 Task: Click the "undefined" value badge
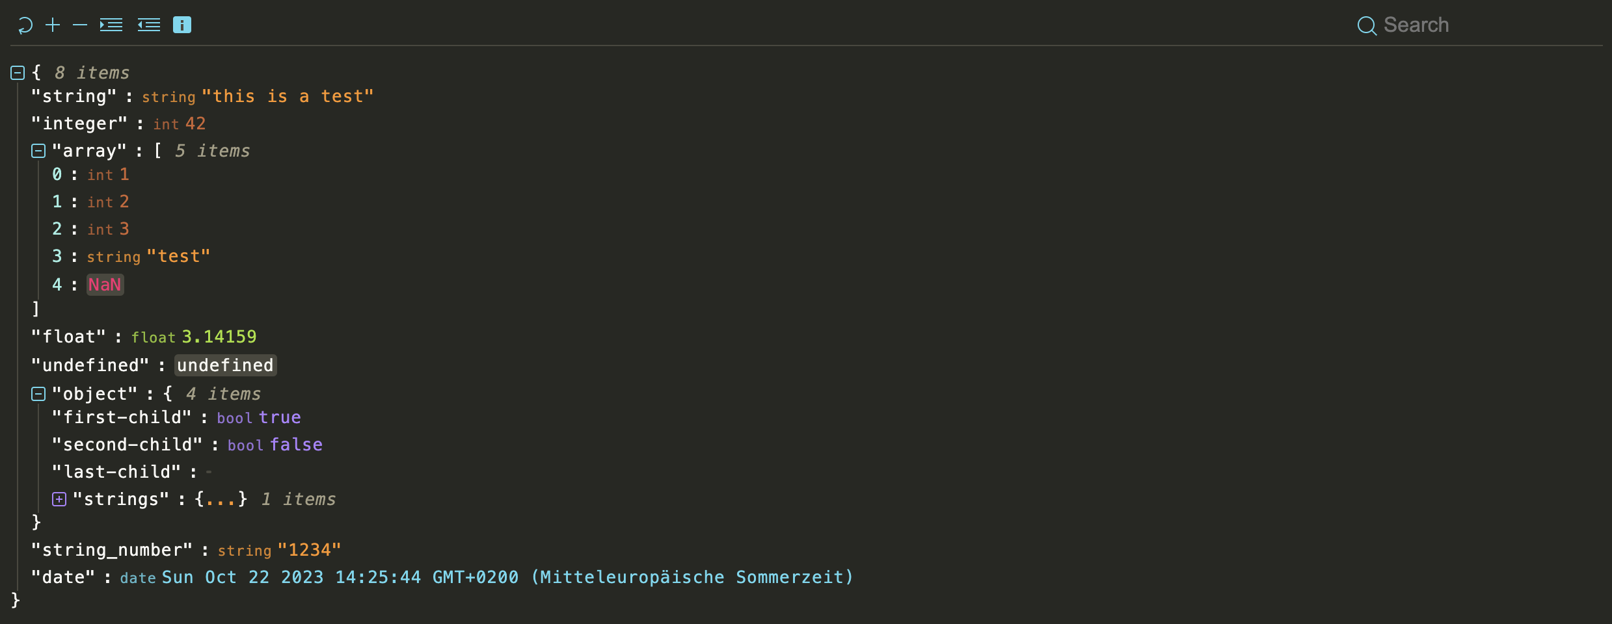click(225, 365)
